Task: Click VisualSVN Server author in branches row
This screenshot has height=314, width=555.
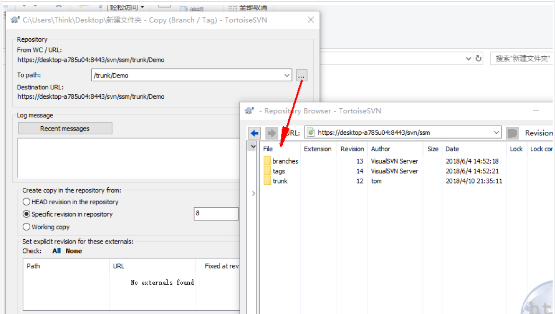Action: pos(394,161)
